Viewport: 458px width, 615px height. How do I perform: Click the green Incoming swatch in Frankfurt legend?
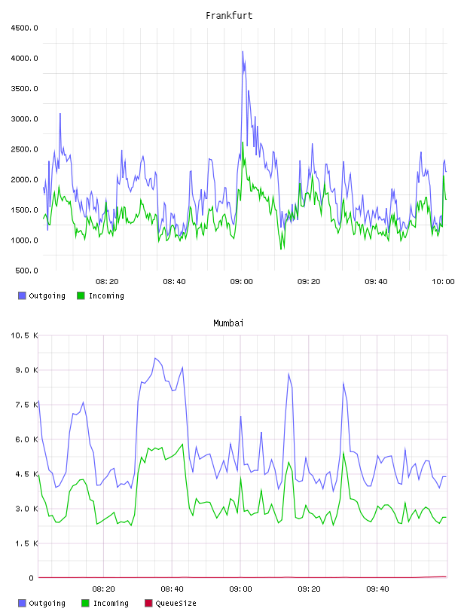pos(81,295)
